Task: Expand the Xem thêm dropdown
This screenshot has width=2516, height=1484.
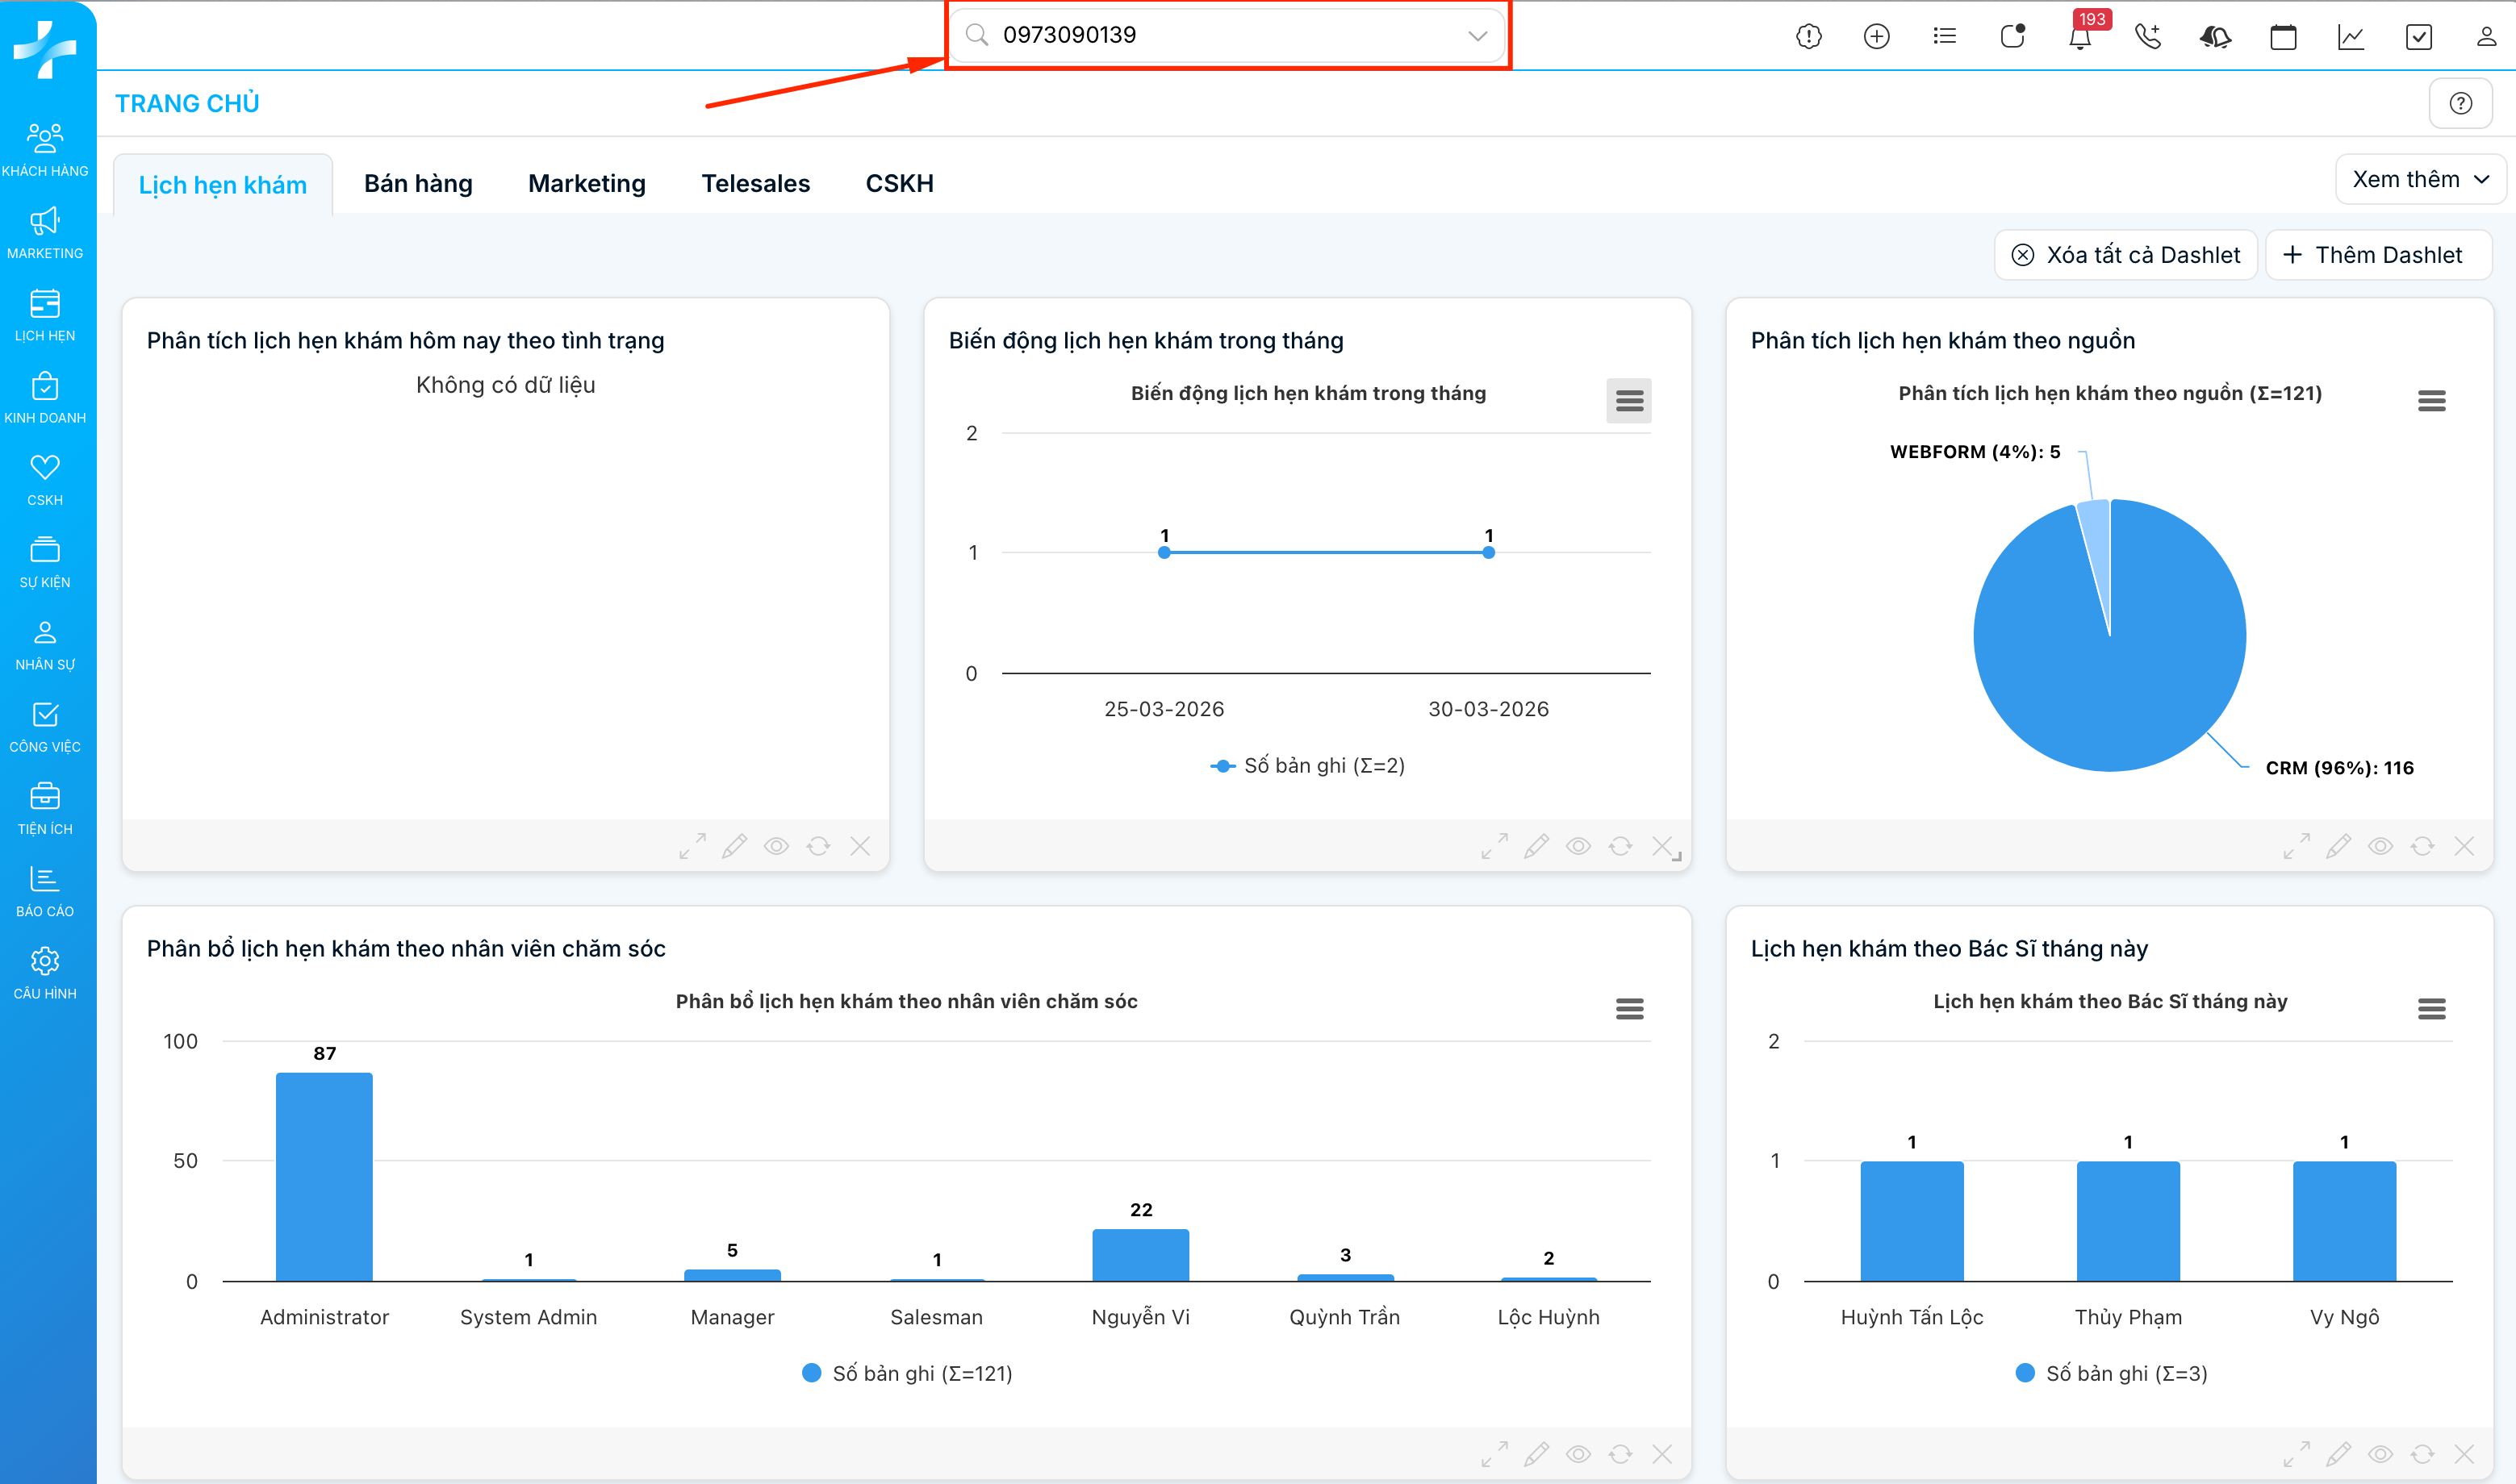Action: pos(2420,180)
